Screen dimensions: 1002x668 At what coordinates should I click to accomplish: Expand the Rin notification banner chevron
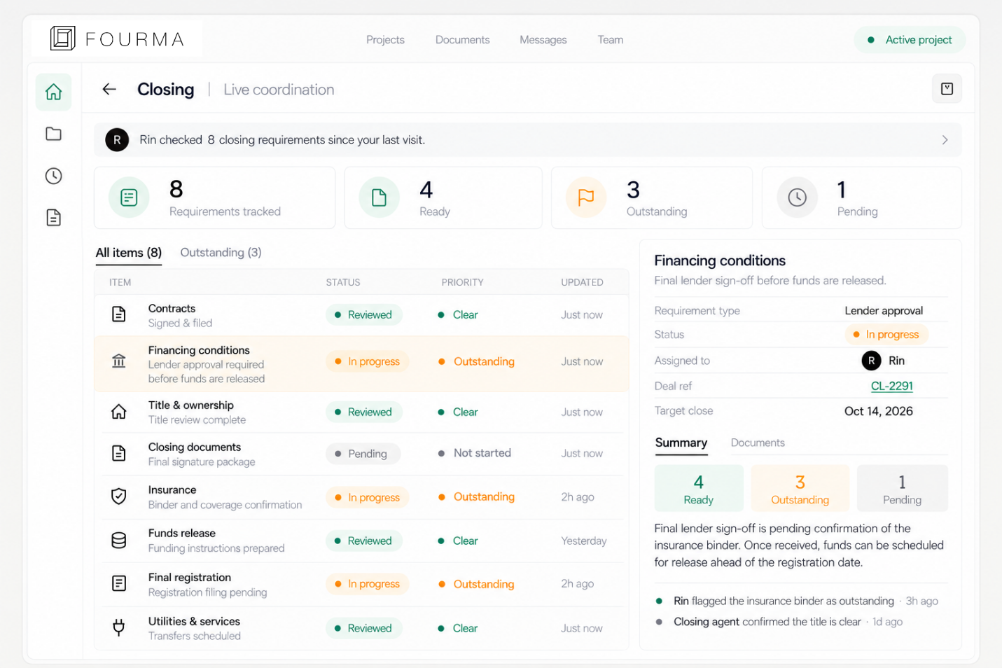[945, 140]
